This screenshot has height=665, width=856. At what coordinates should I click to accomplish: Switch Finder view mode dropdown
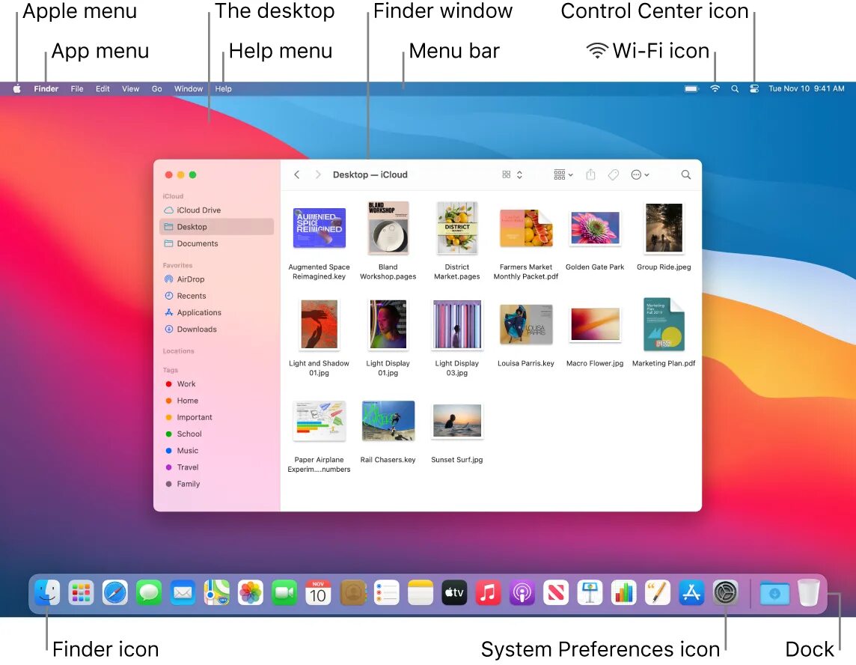(x=512, y=174)
